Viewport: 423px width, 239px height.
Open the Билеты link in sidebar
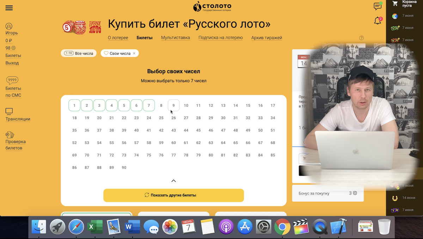coord(13,55)
